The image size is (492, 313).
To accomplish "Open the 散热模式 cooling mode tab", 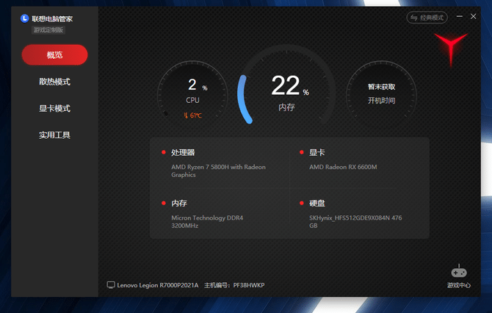I will [54, 82].
